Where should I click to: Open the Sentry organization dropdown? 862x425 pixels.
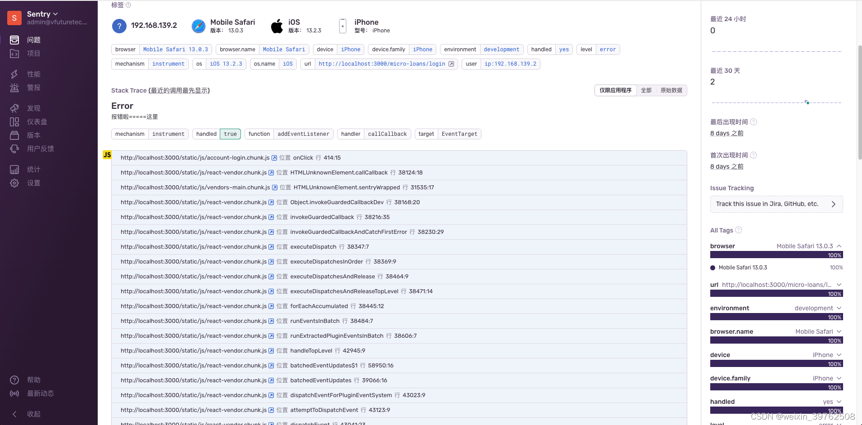pos(42,14)
